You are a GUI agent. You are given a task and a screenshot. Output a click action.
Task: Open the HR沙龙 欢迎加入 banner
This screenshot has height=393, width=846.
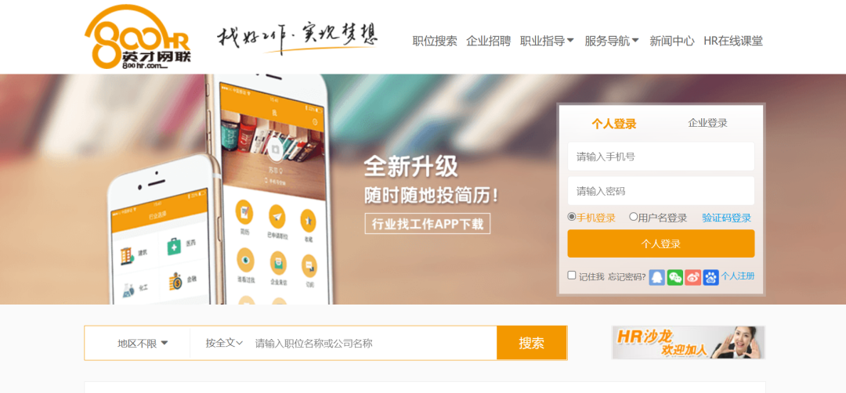click(x=688, y=342)
